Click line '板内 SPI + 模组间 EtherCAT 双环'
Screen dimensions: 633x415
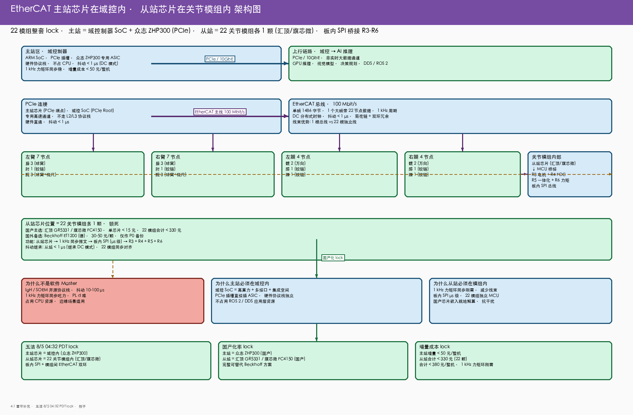56,365
